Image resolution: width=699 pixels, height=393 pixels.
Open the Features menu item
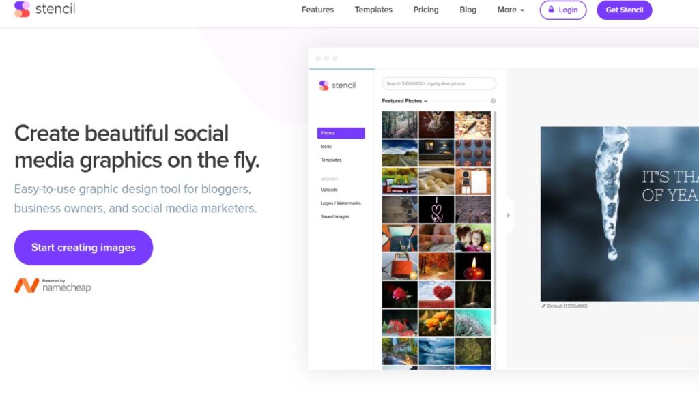coord(317,10)
